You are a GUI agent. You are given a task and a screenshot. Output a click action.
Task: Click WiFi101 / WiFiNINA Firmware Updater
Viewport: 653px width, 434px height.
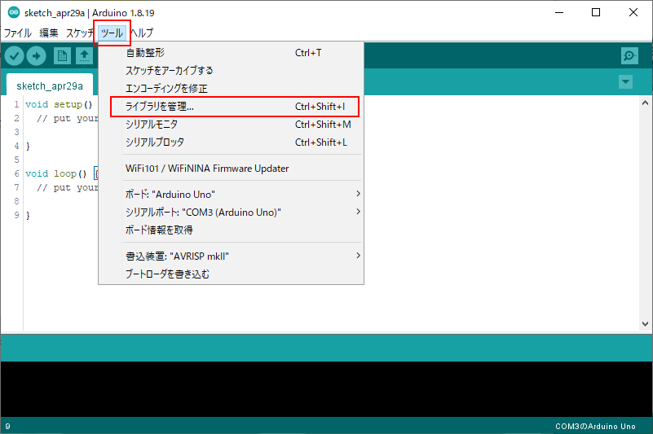point(207,169)
